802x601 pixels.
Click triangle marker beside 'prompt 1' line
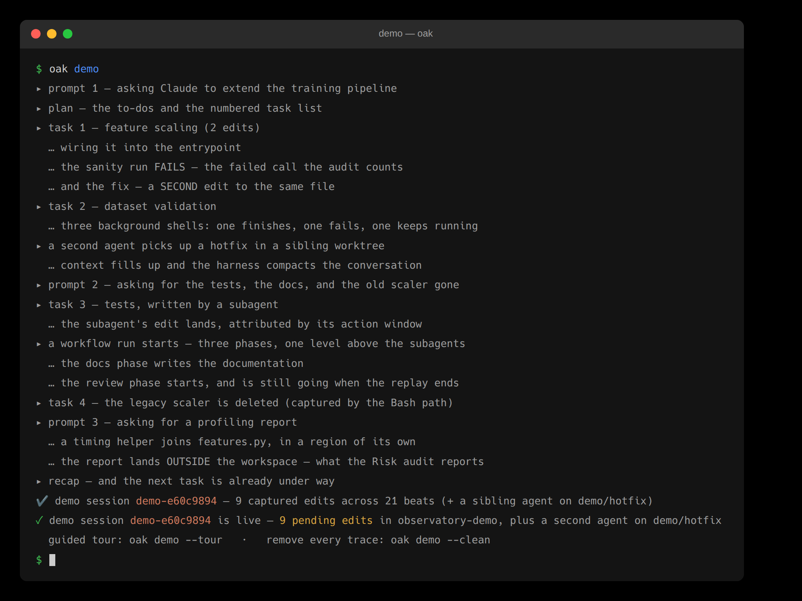(x=39, y=89)
